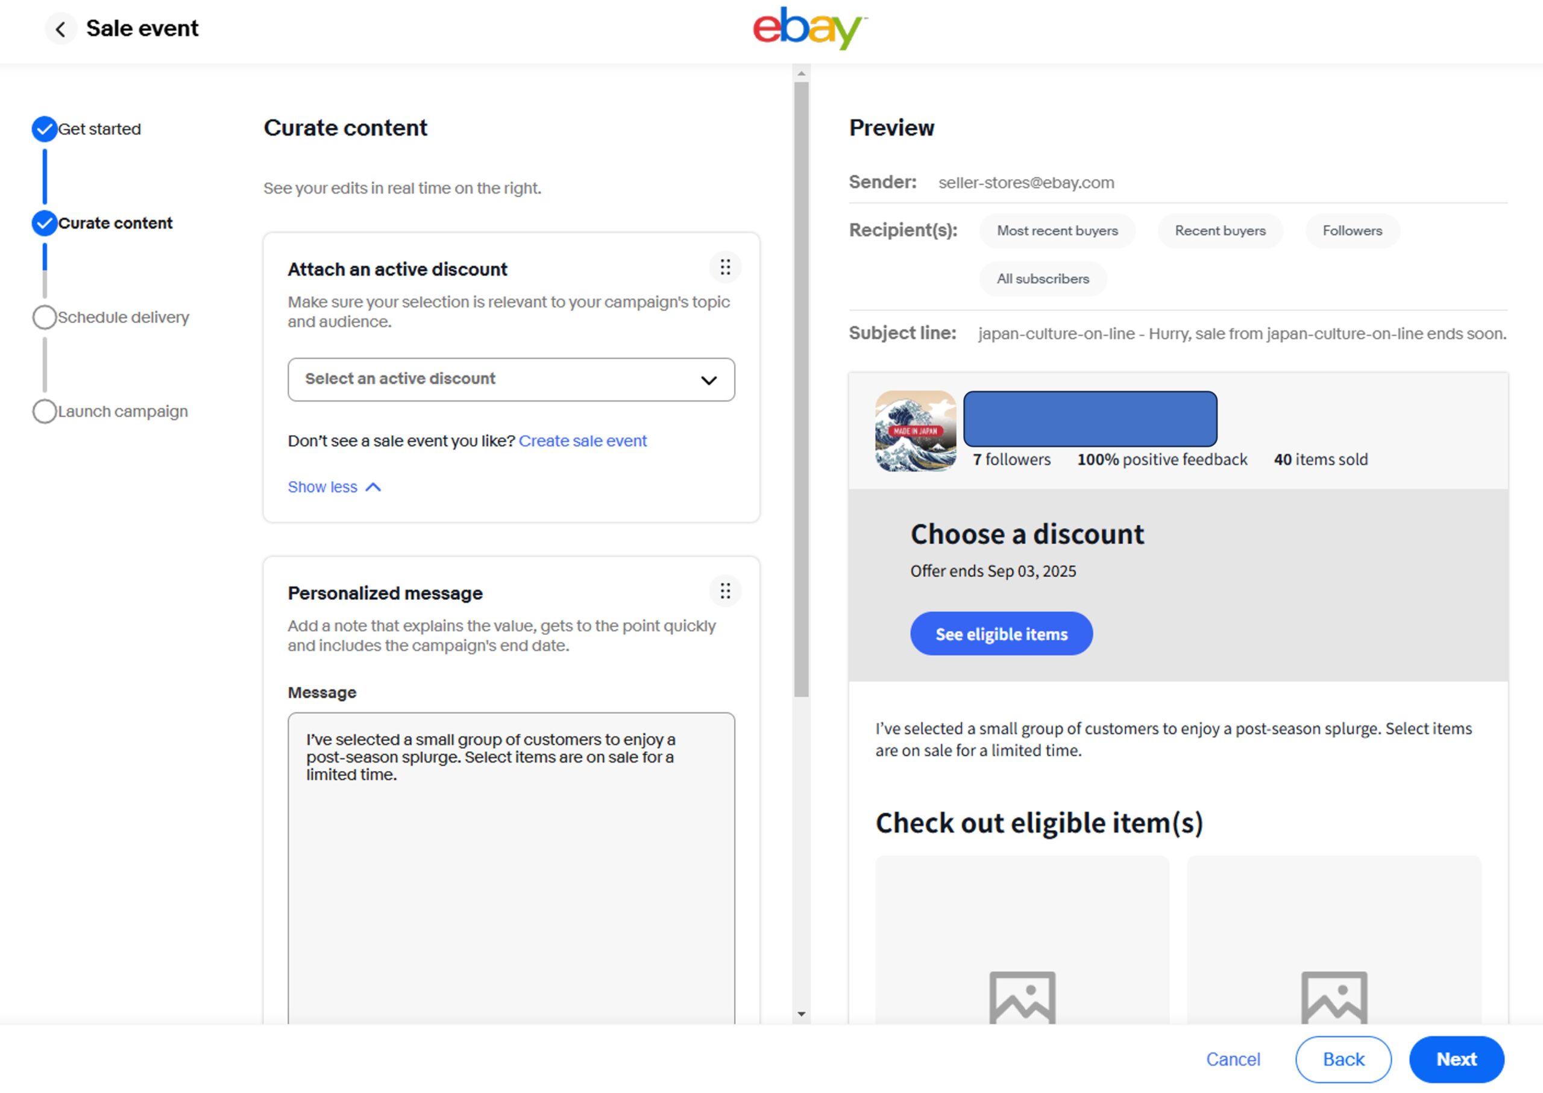Click the Followers recipient chip
1543x1093 pixels.
[x=1351, y=231]
